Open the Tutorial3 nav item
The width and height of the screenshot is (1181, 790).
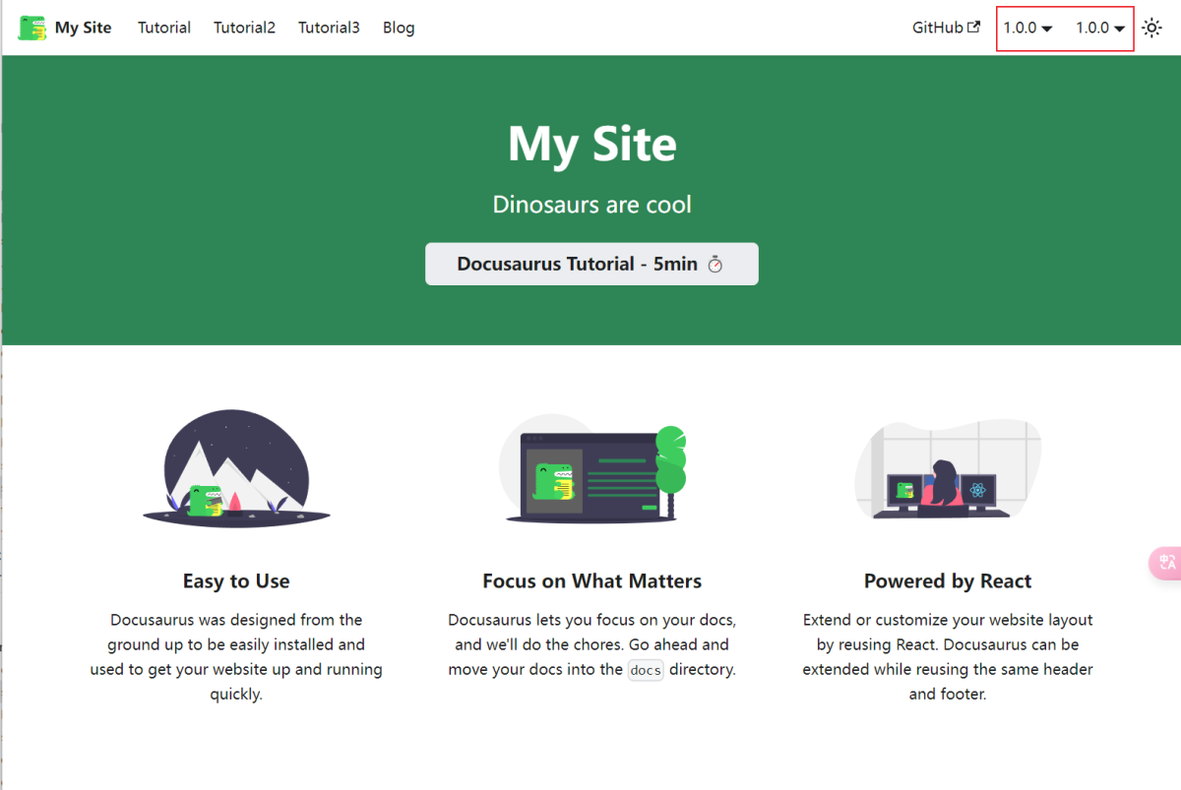click(x=329, y=28)
